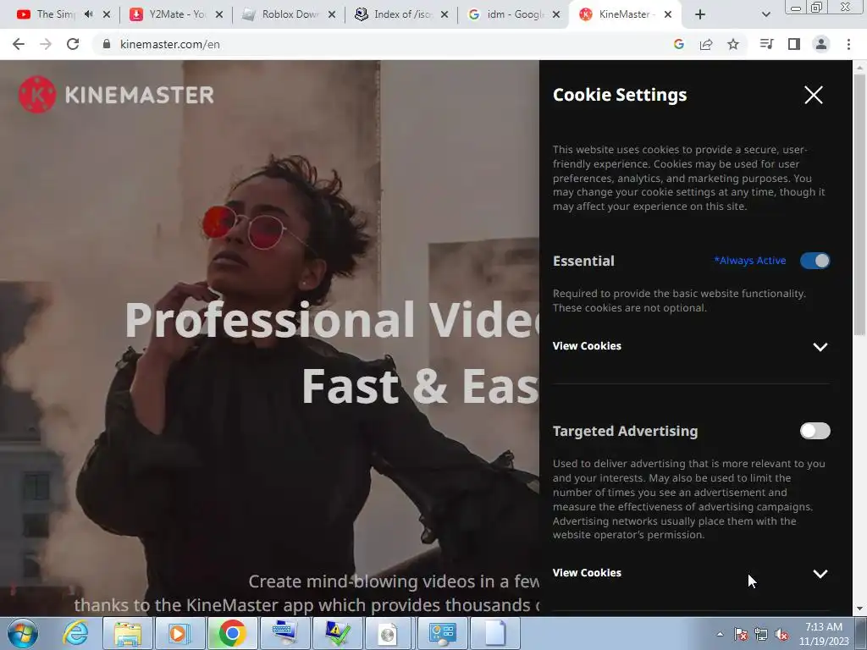Open a new browser tab
867x650 pixels.
700,14
